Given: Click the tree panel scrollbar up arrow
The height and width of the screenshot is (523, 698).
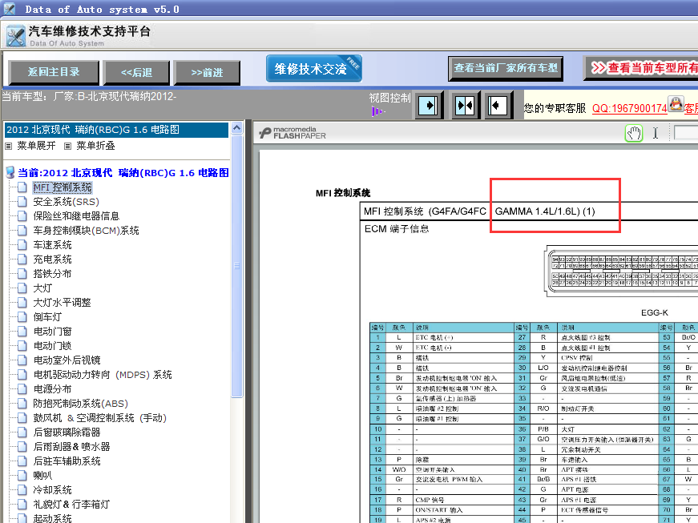Looking at the screenshot, I should point(237,128).
